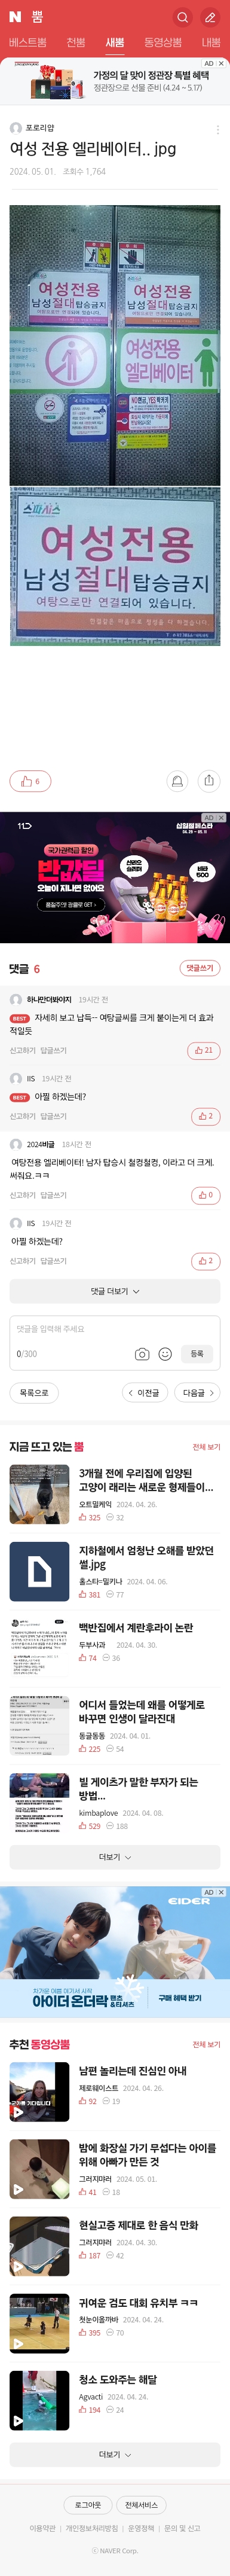Toggle like on the 2024버글 comment
The image size is (230, 2576).
point(204,1195)
